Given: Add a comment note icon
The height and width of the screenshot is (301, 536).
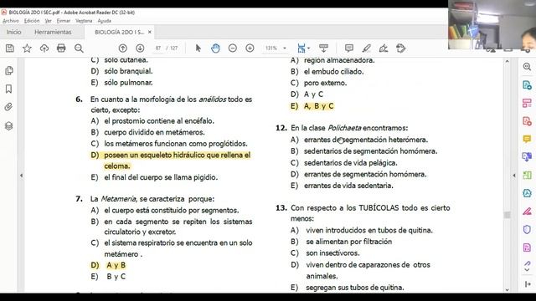Looking at the screenshot, I should pos(349,48).
